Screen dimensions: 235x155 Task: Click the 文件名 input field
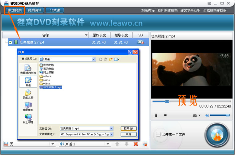85,128
